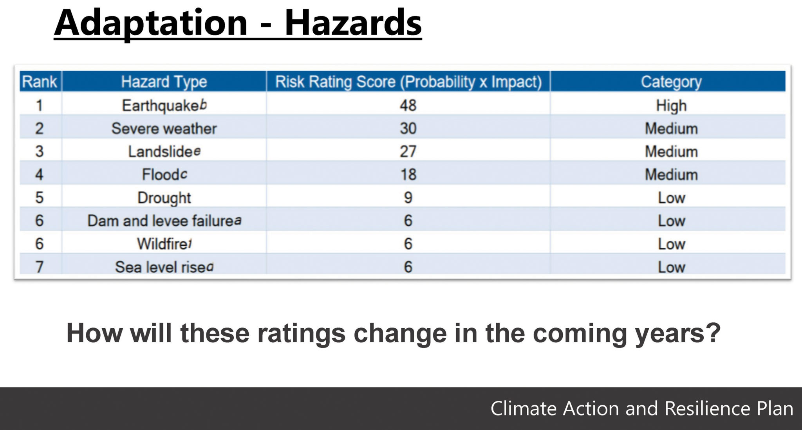Viewport: 802px width, 430px height.
Task: Click the "Adaptation - Hazards" slide title
Action: point(238,23)
